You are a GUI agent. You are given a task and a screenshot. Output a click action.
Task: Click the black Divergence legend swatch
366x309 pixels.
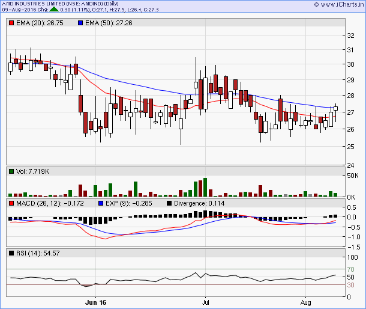pyautogui.click(x=169, y=203)
